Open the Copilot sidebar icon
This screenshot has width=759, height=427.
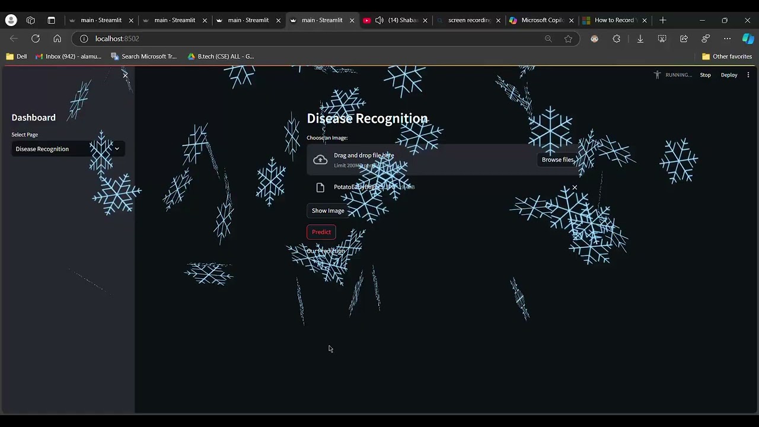[748, 39]
